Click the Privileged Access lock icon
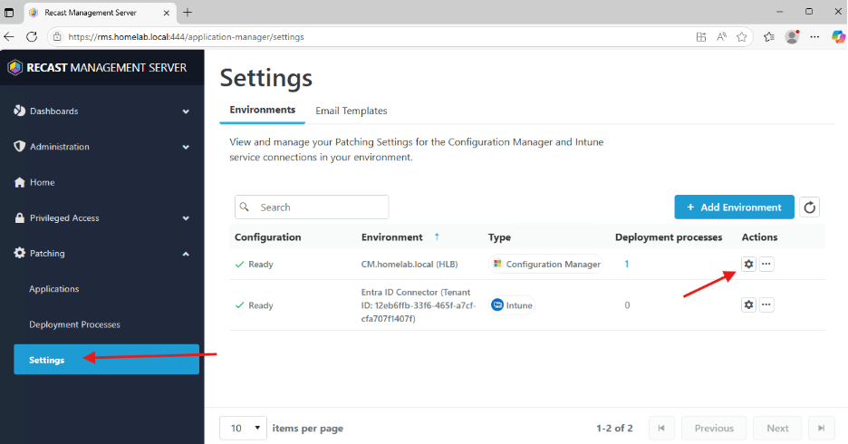 [19, 218]
